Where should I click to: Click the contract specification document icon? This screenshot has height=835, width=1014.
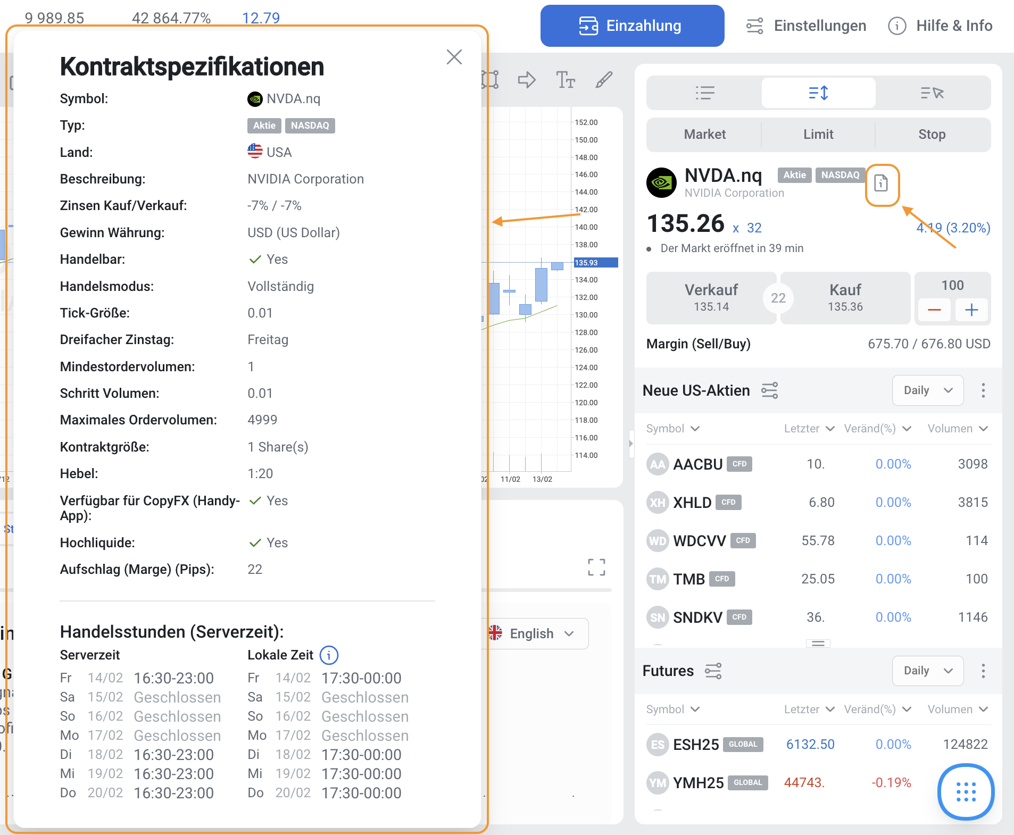(882, 183)
